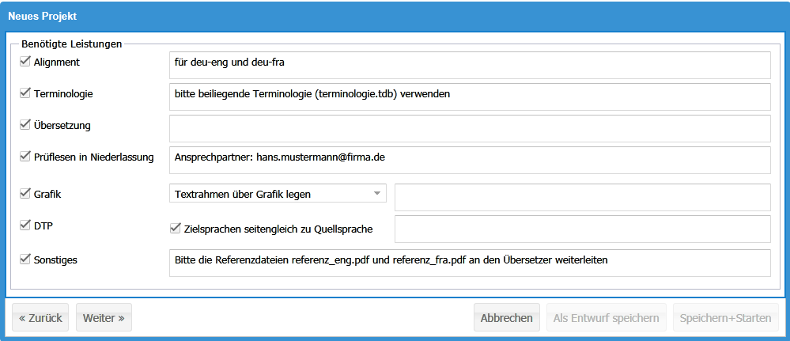The height and width of the screenshot is (341, 790).
Task: Toggle the DTP checkbox
Action: tap(25, 225)
